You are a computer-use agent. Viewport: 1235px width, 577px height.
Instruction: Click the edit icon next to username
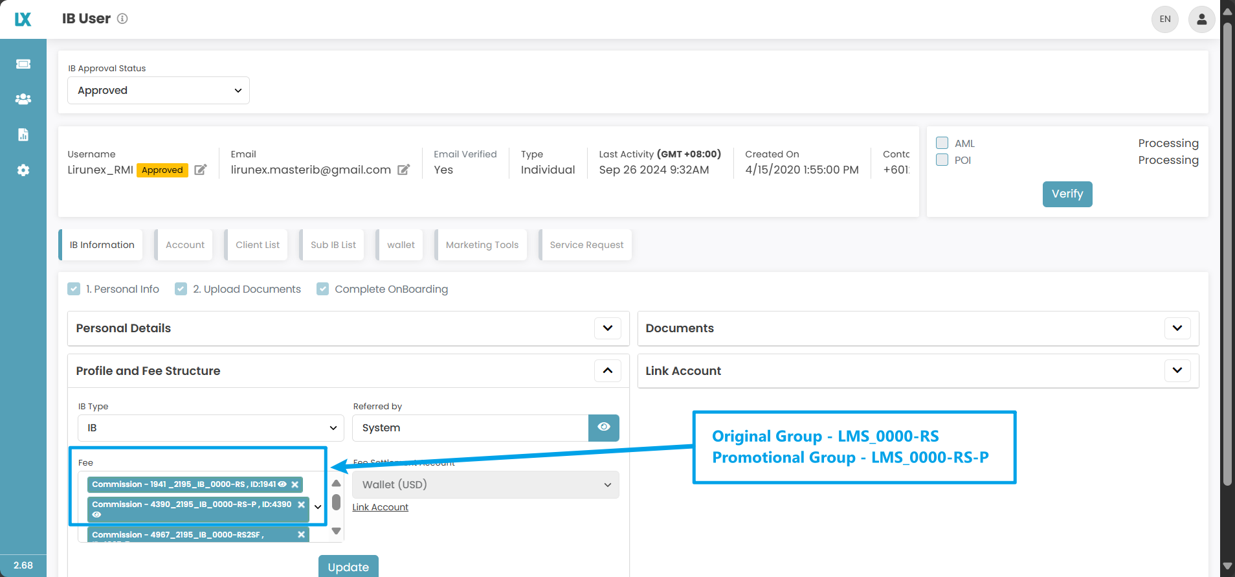201,170
